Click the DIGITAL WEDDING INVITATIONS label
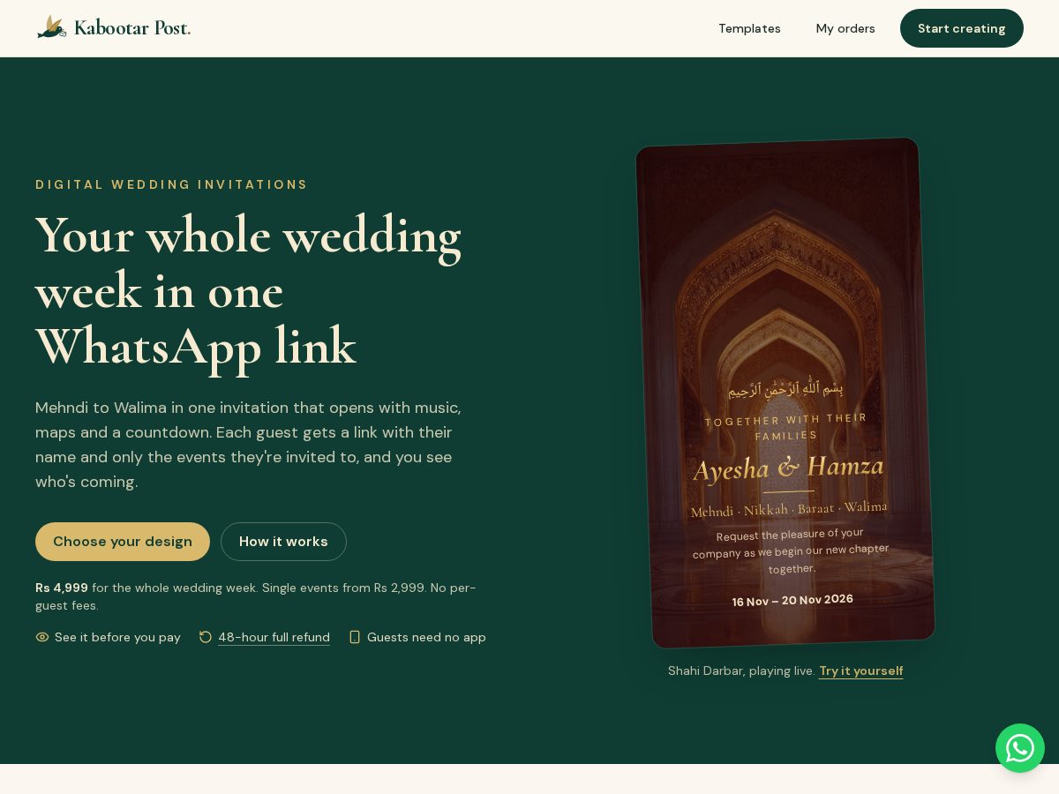The image size is (1059, 794). pos(171,184)
